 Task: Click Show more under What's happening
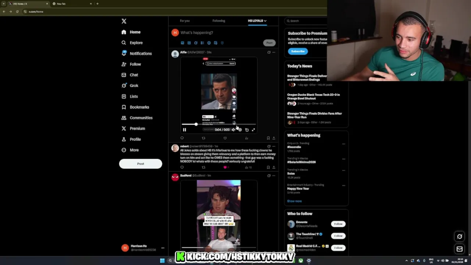click(x=294, y=201)
